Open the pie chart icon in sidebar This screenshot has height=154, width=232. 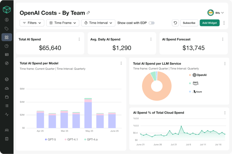(x=7, y=46)
